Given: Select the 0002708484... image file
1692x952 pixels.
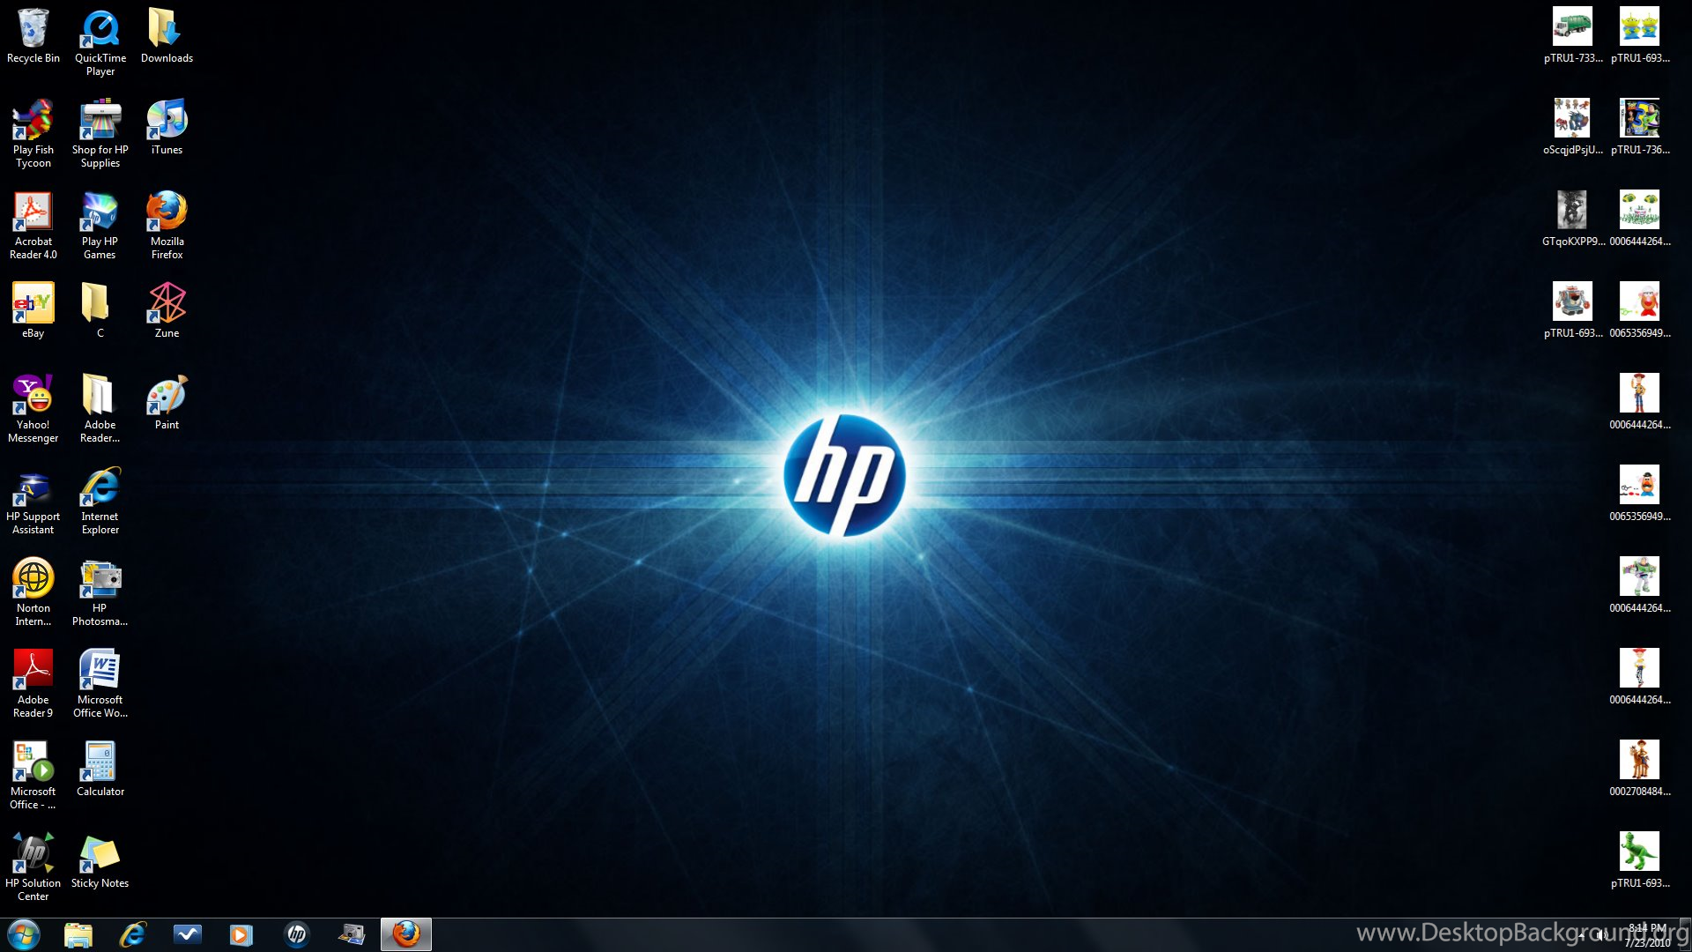Looking at the screenshot, I should coord(1639,769).
